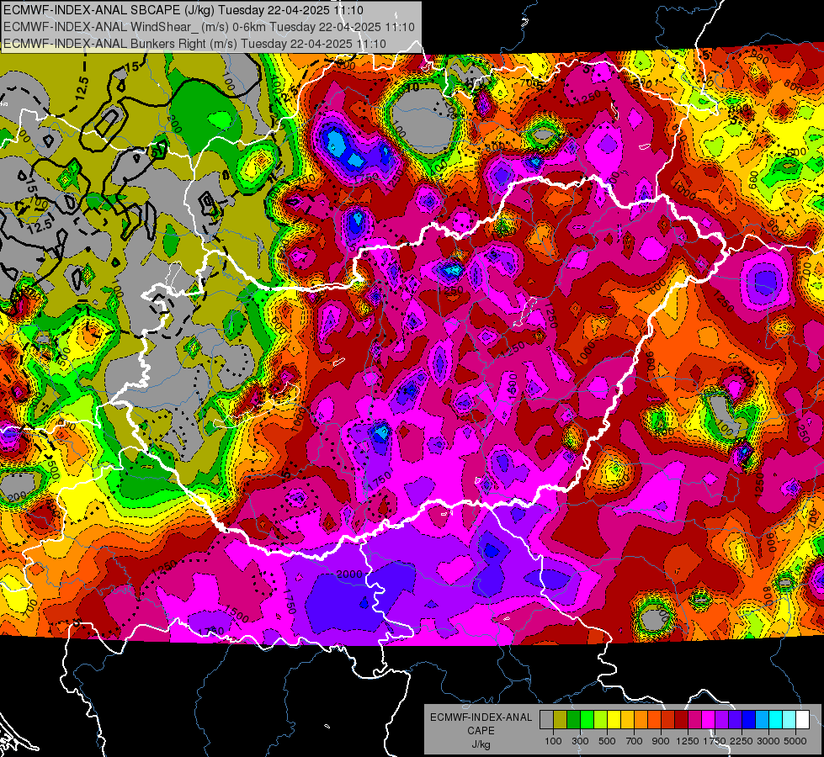
Task: Click the 900 tick label on legend scale
Action: pos(661,741)
